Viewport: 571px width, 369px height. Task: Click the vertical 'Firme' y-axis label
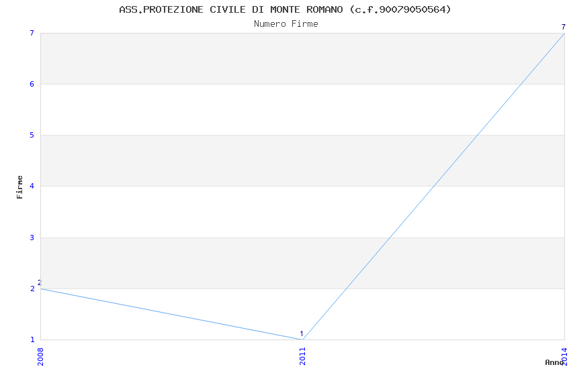tap(20, 187)
